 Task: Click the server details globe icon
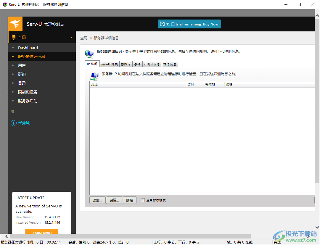89,54
